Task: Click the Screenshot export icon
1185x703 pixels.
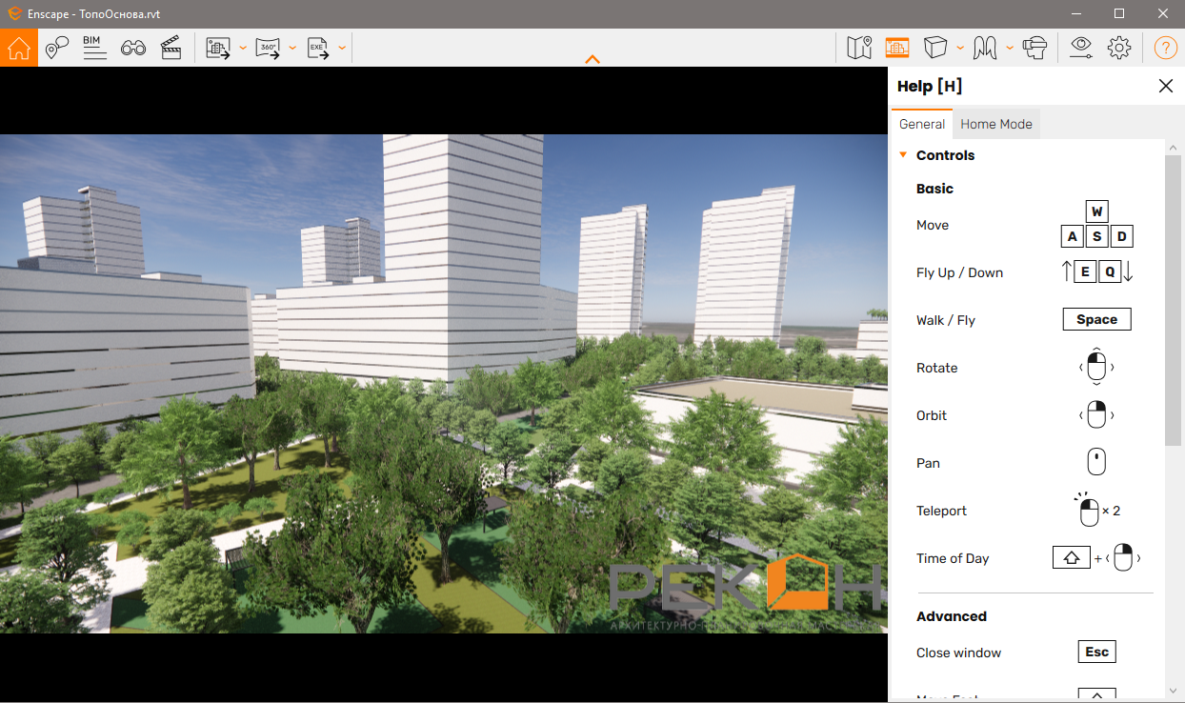Action: 219,48
